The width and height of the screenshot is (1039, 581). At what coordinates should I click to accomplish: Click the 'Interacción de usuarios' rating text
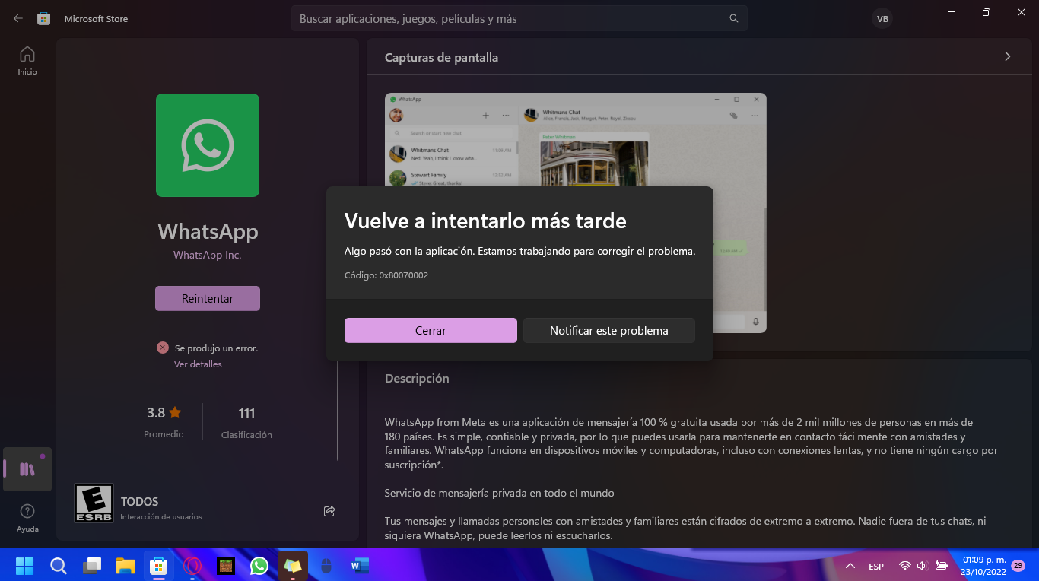[x=161, y=517]
